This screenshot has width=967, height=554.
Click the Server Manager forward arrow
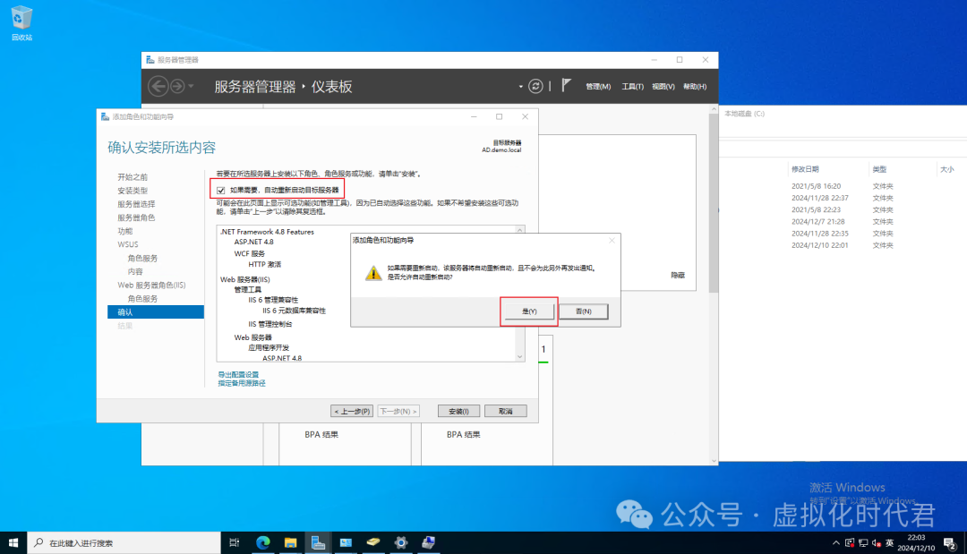click(177, 86)
